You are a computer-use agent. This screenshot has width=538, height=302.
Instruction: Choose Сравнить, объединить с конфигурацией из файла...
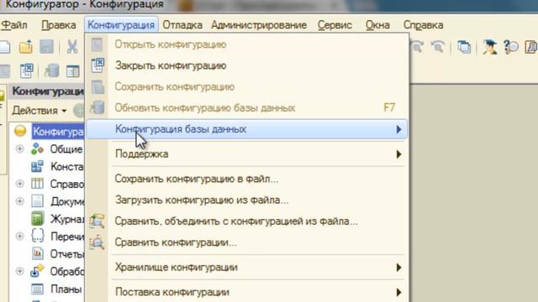tap(246, 221)
